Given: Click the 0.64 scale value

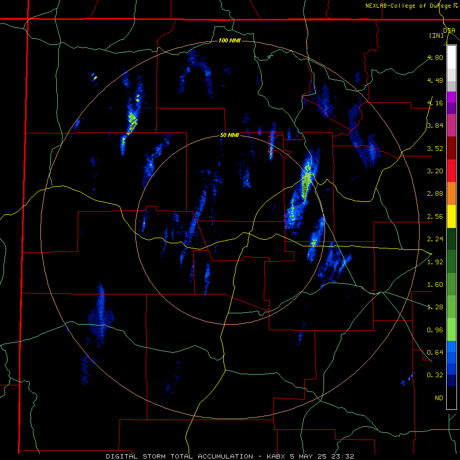Looking at the screenshot, I should click(435, 353).
